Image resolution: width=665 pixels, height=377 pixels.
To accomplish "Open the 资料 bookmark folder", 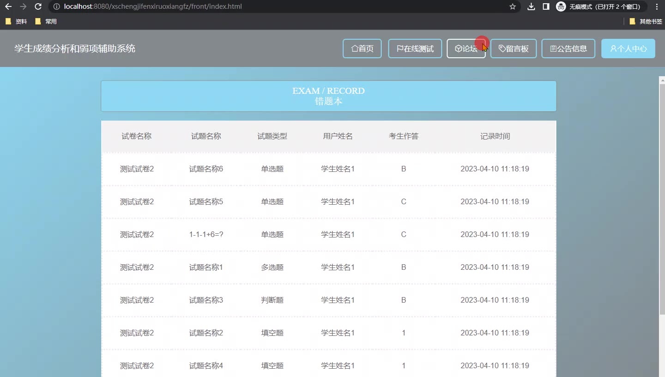I will pyautogui.click(x=16, y=21).
